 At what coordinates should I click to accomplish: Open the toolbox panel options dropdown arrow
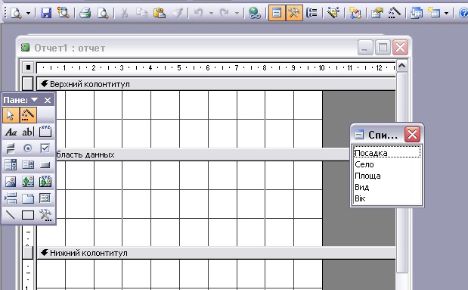(x=34, y=100)
